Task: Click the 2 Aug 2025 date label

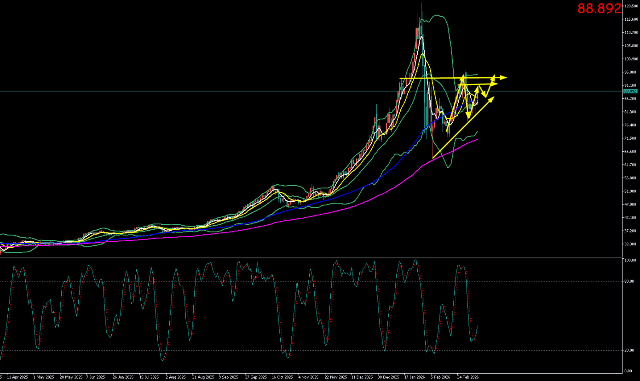Action: pyautogui.click(x=176, y=377)
